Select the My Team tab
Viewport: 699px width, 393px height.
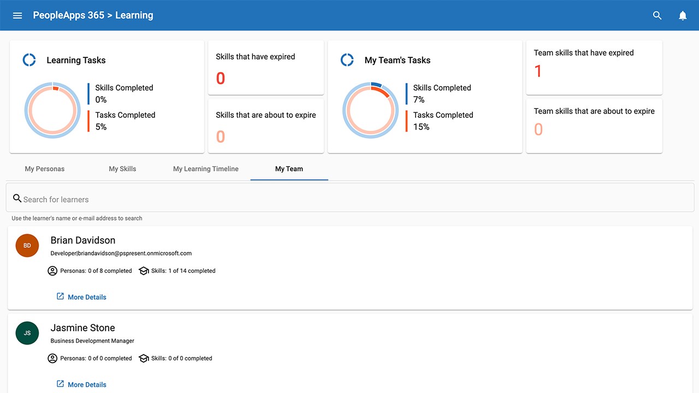(x=289, y=169)
